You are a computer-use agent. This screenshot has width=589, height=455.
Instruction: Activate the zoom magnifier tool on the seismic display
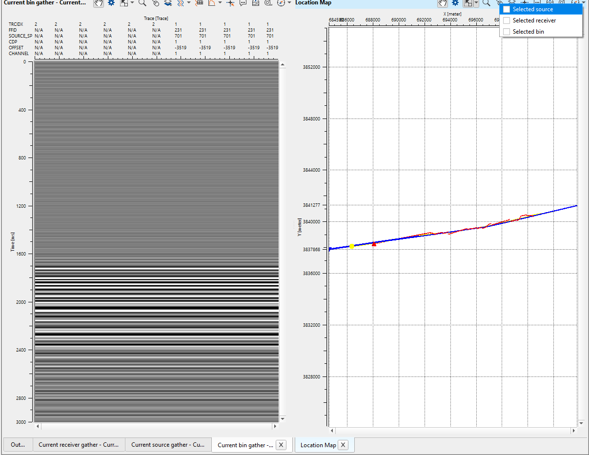pos(141,3)
